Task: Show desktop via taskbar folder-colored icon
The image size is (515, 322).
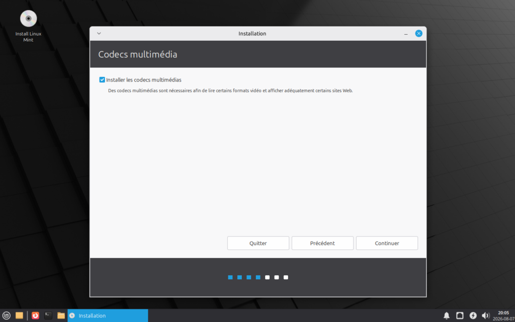Action: [x=20, y=315]
